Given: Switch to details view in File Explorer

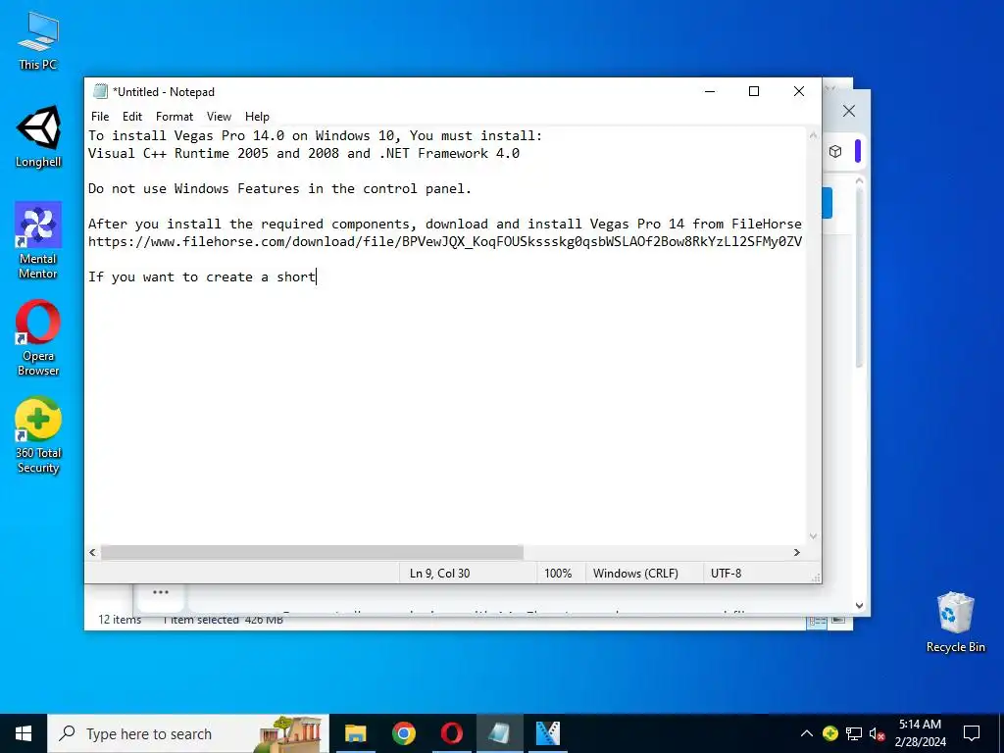Looking at the screenshot, I should [x=817, y=621].
